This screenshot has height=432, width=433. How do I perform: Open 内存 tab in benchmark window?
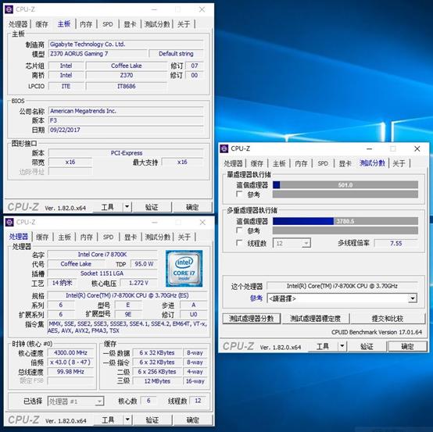(301, 163)
